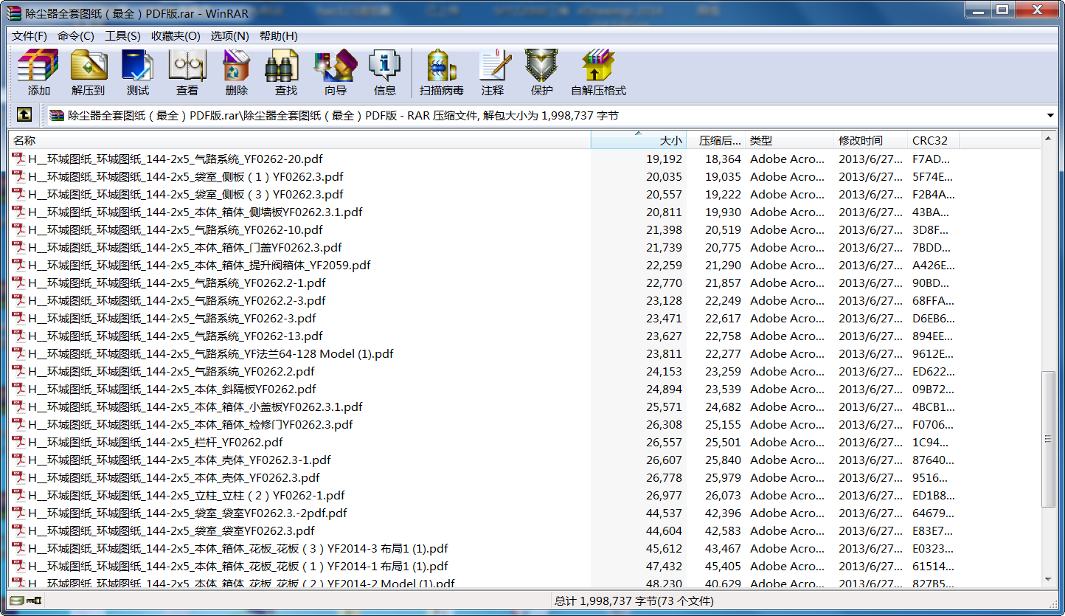Click CRC32 value ED622...
Viewport: 1065px width, 616px height.
[x=933, y=371]
